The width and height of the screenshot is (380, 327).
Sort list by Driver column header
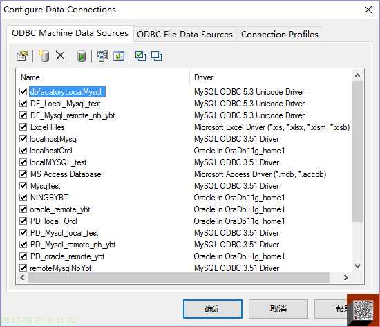tap(270, 77)
